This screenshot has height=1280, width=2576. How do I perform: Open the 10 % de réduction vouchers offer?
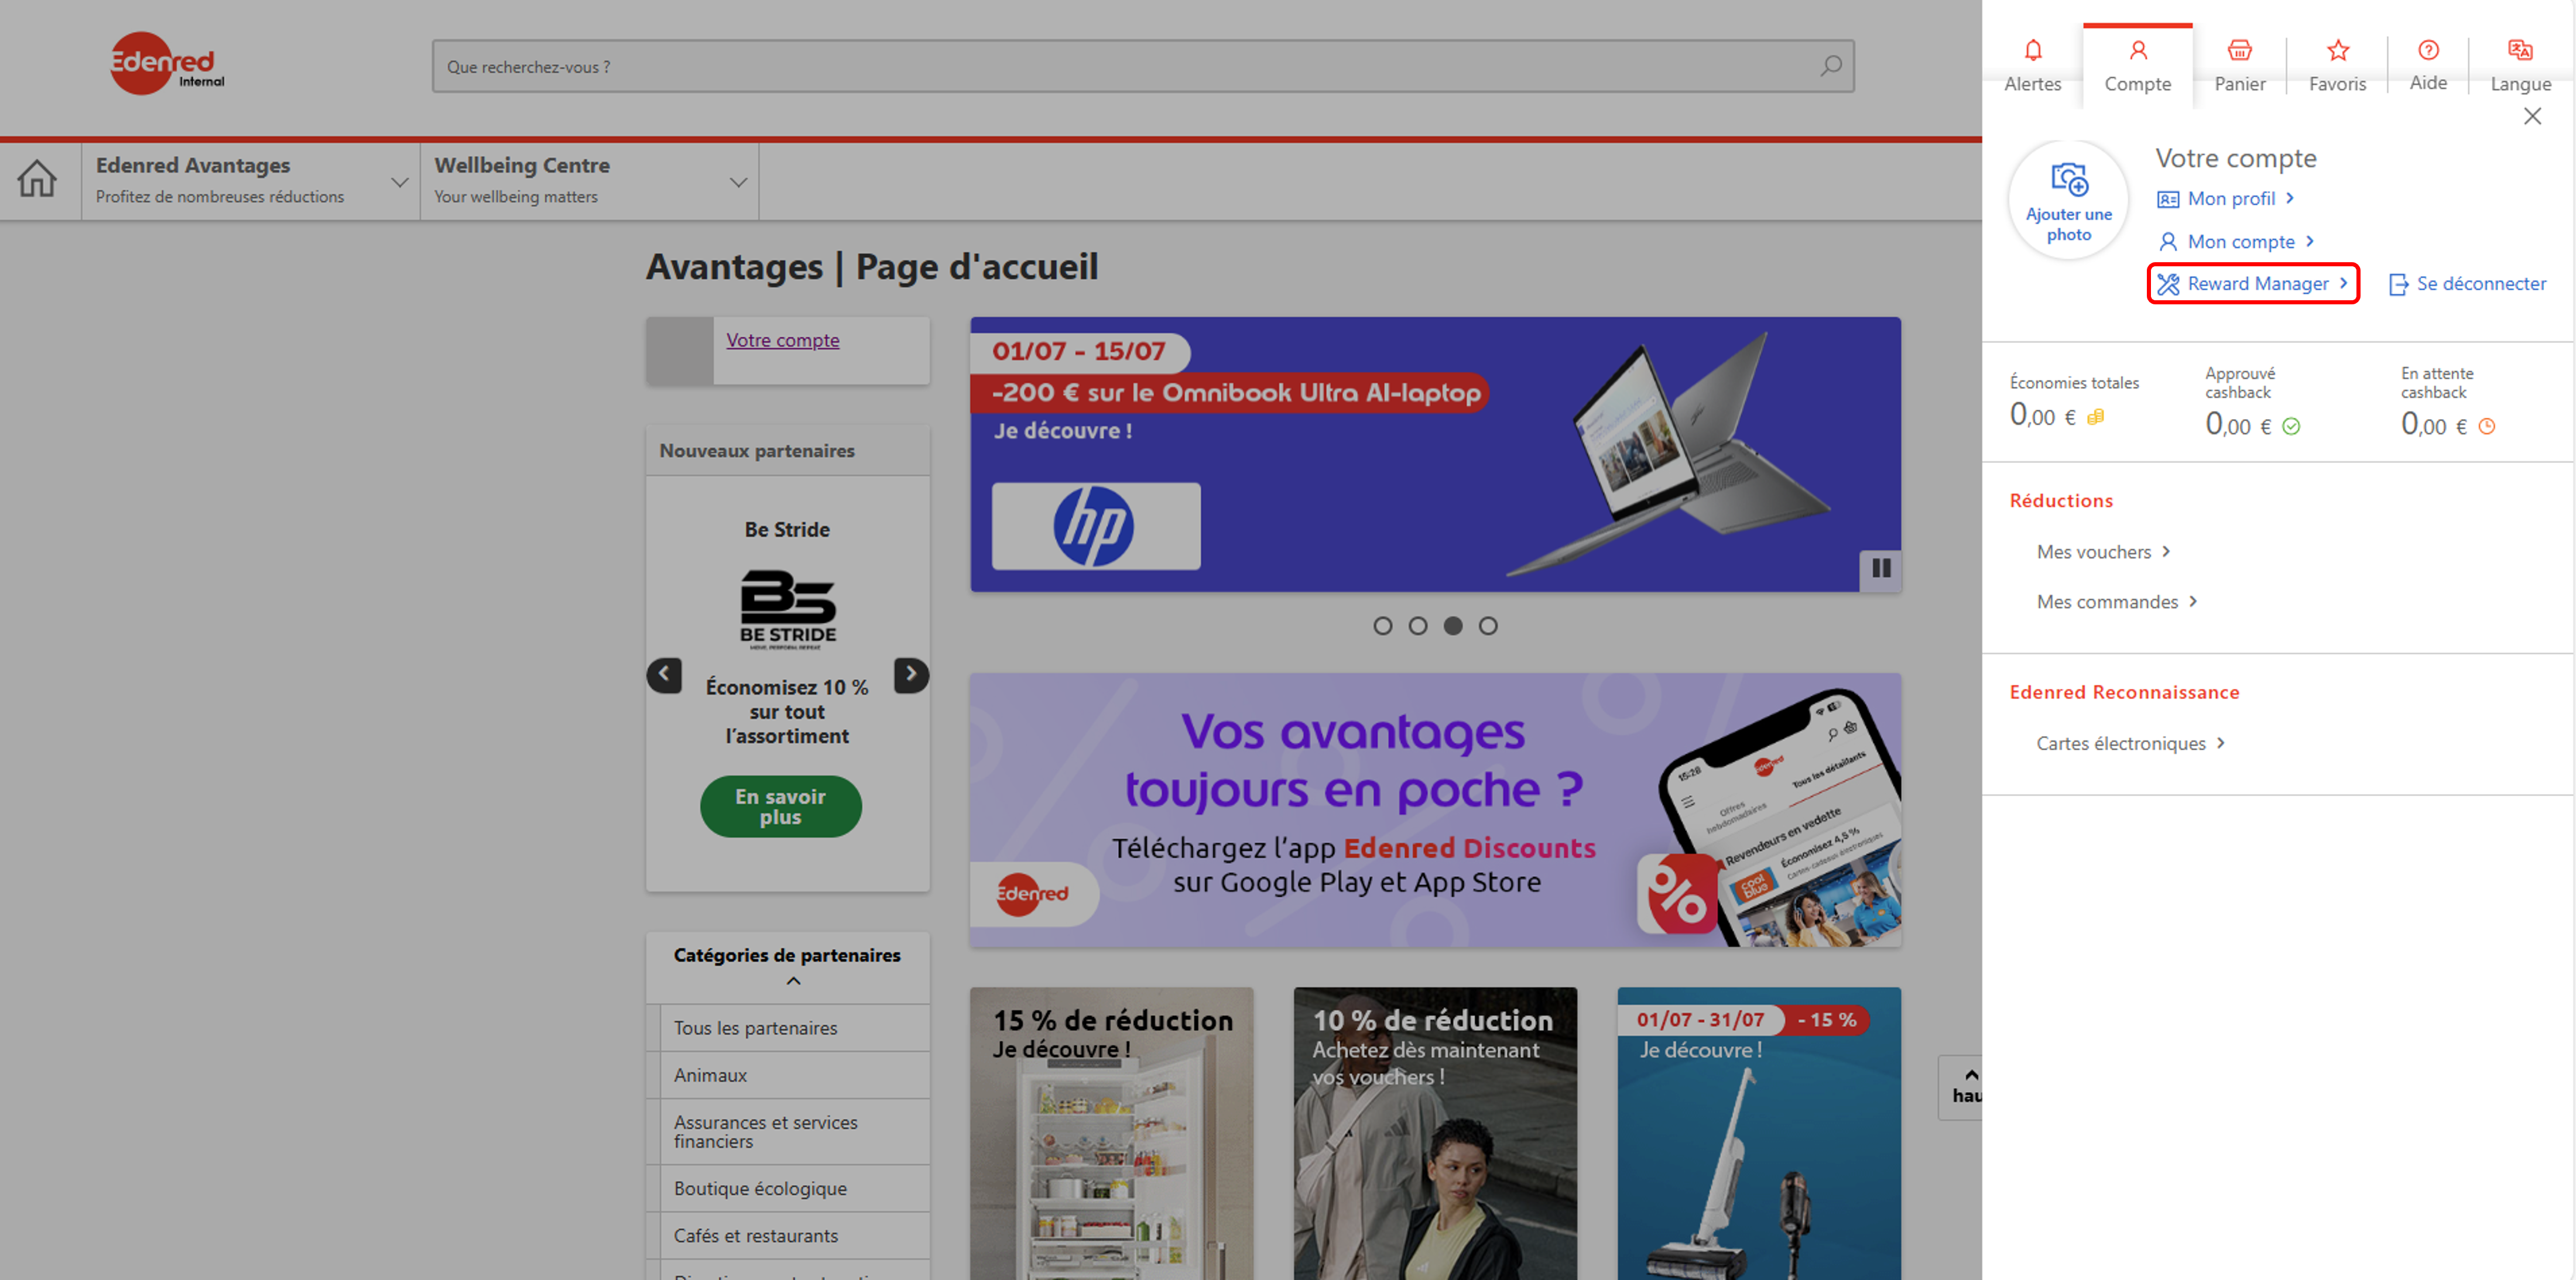click(x=1435, y=1134)
